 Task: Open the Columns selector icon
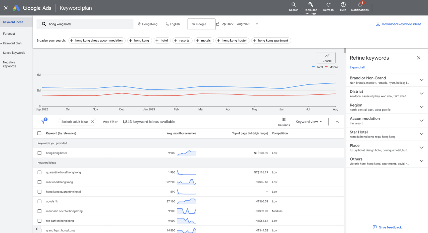coord(284,120)
